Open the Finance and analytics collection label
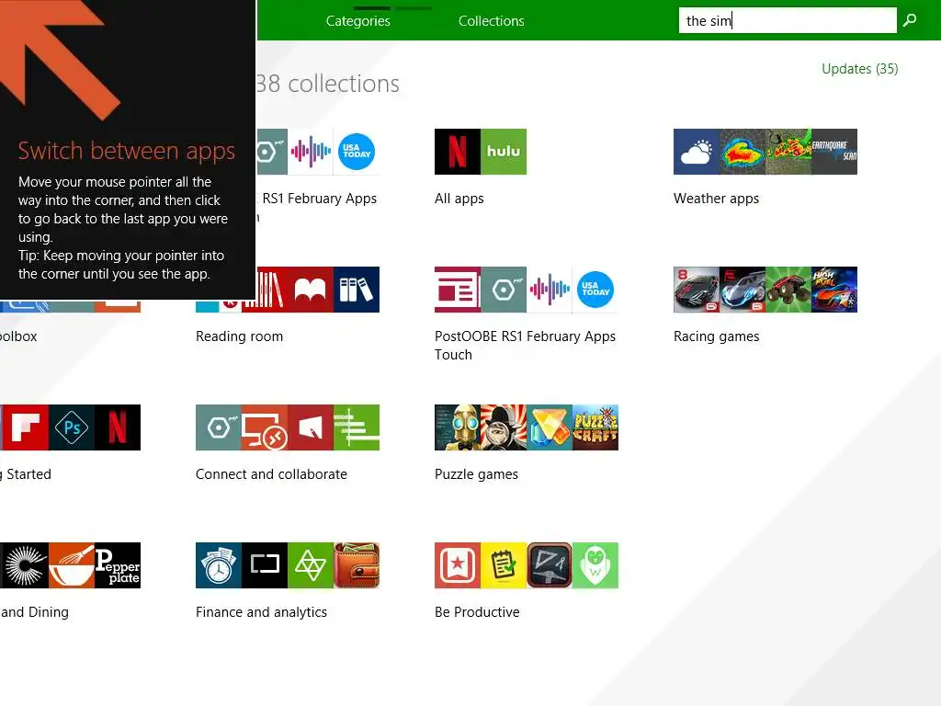941x706 pixels. point(261,612)
